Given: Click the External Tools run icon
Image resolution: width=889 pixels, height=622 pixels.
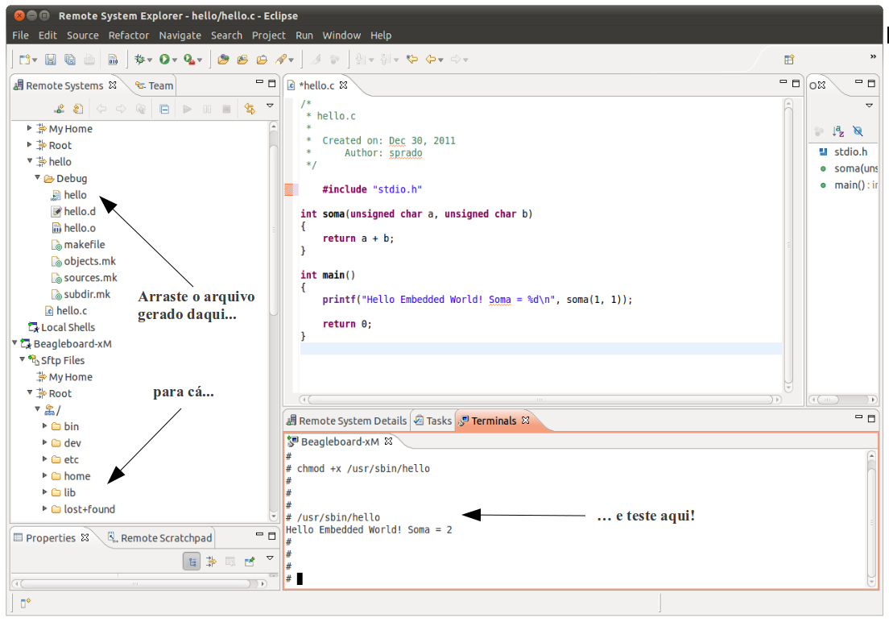Looking at the screenshot, I should point(189,60).
